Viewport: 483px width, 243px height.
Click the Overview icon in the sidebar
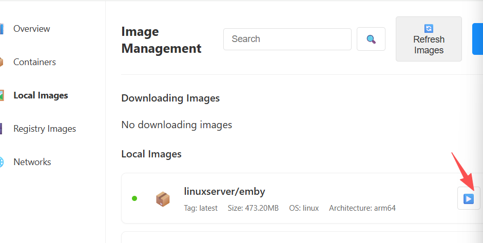pos(2,29)
